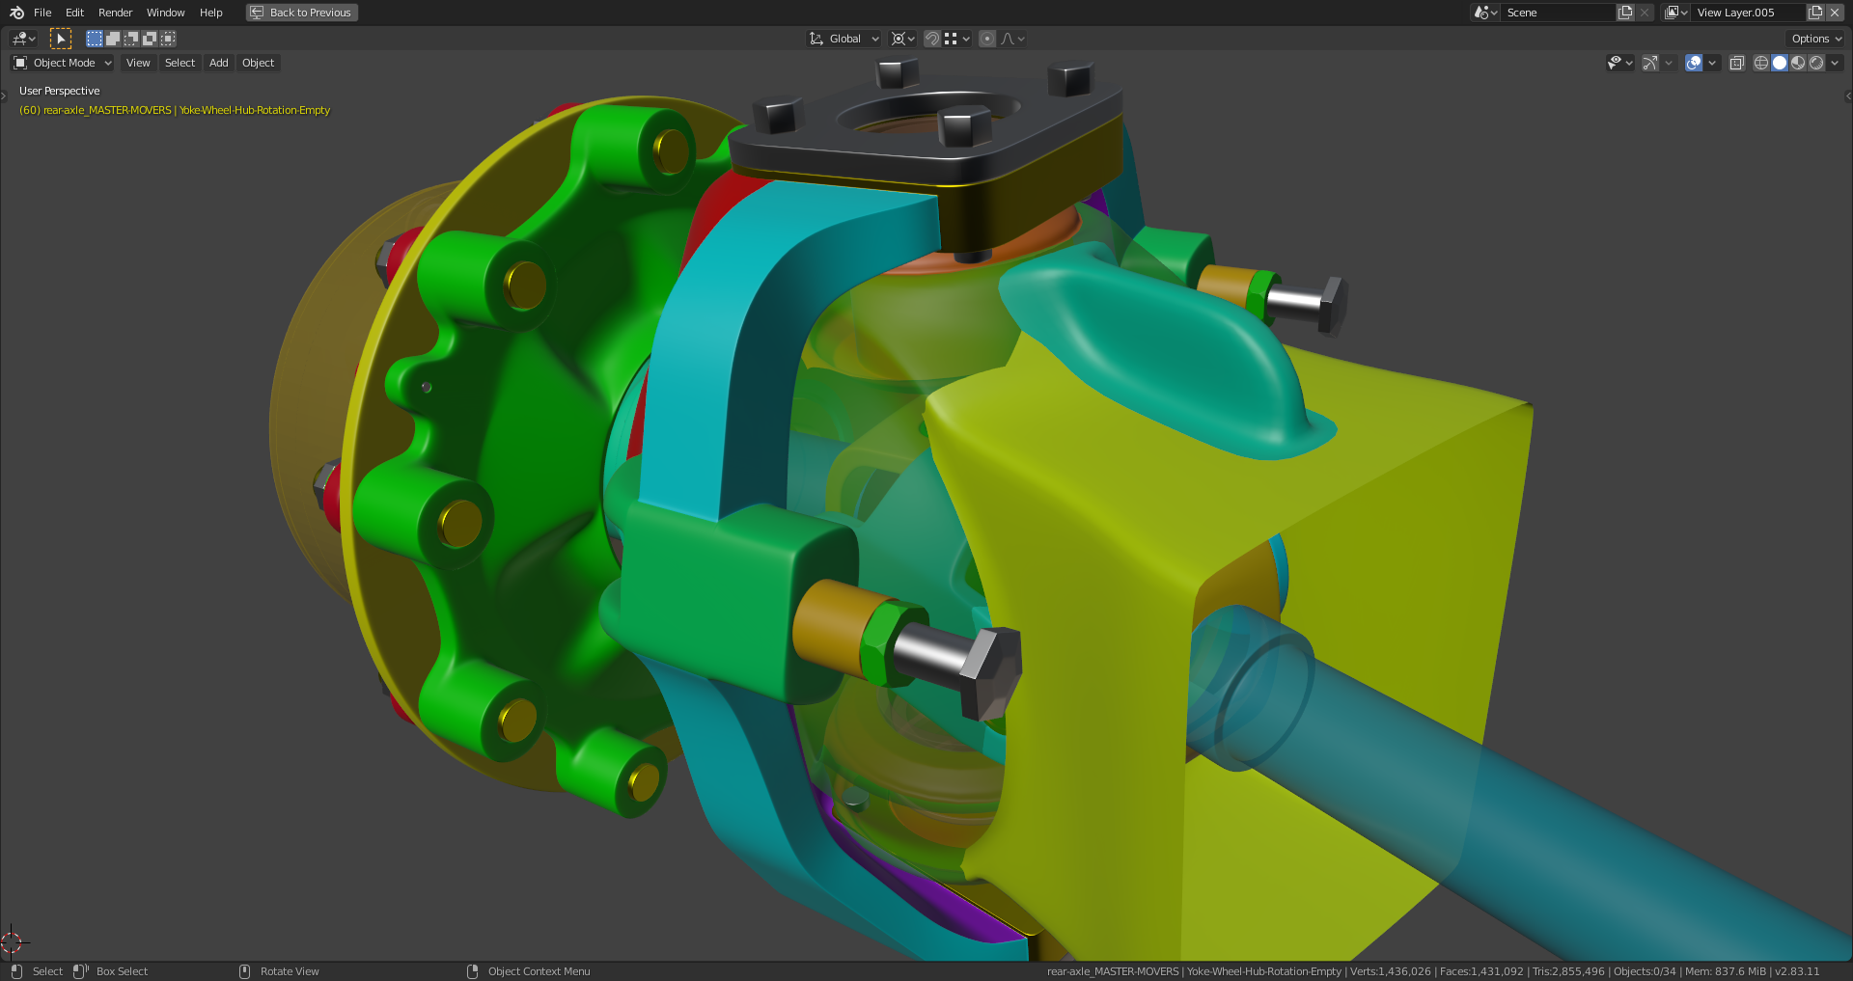Open the Object Mode dropdown
The image size is (1853, 981).
click(63, 63)
